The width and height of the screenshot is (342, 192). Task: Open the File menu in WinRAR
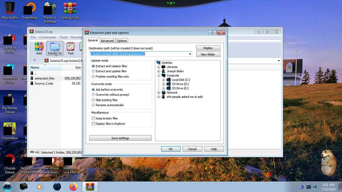point(33,37)
